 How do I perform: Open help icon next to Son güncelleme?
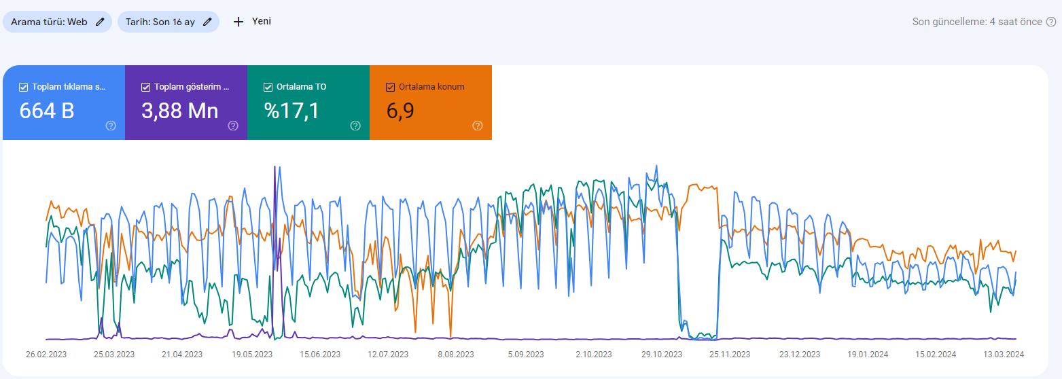(1051, 22)
